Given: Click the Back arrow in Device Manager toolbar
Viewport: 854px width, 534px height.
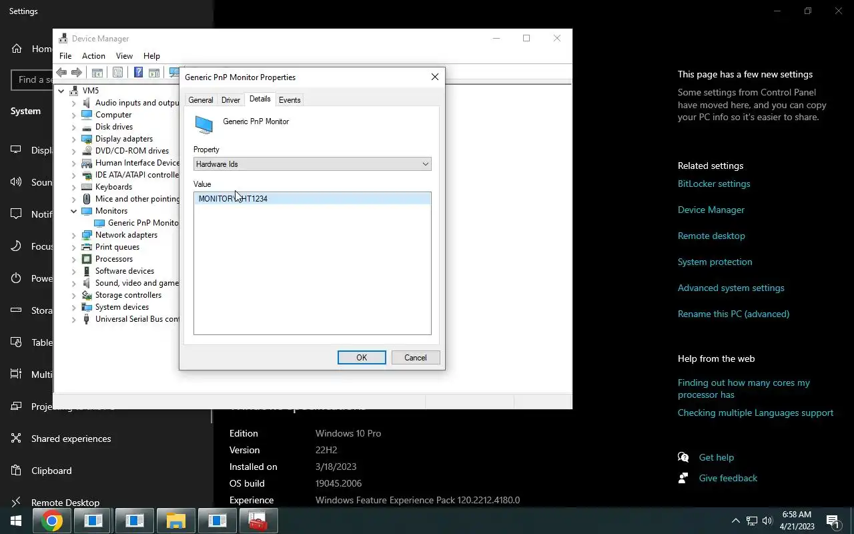Looking at the screenshot, I should (x=61, y=72).
